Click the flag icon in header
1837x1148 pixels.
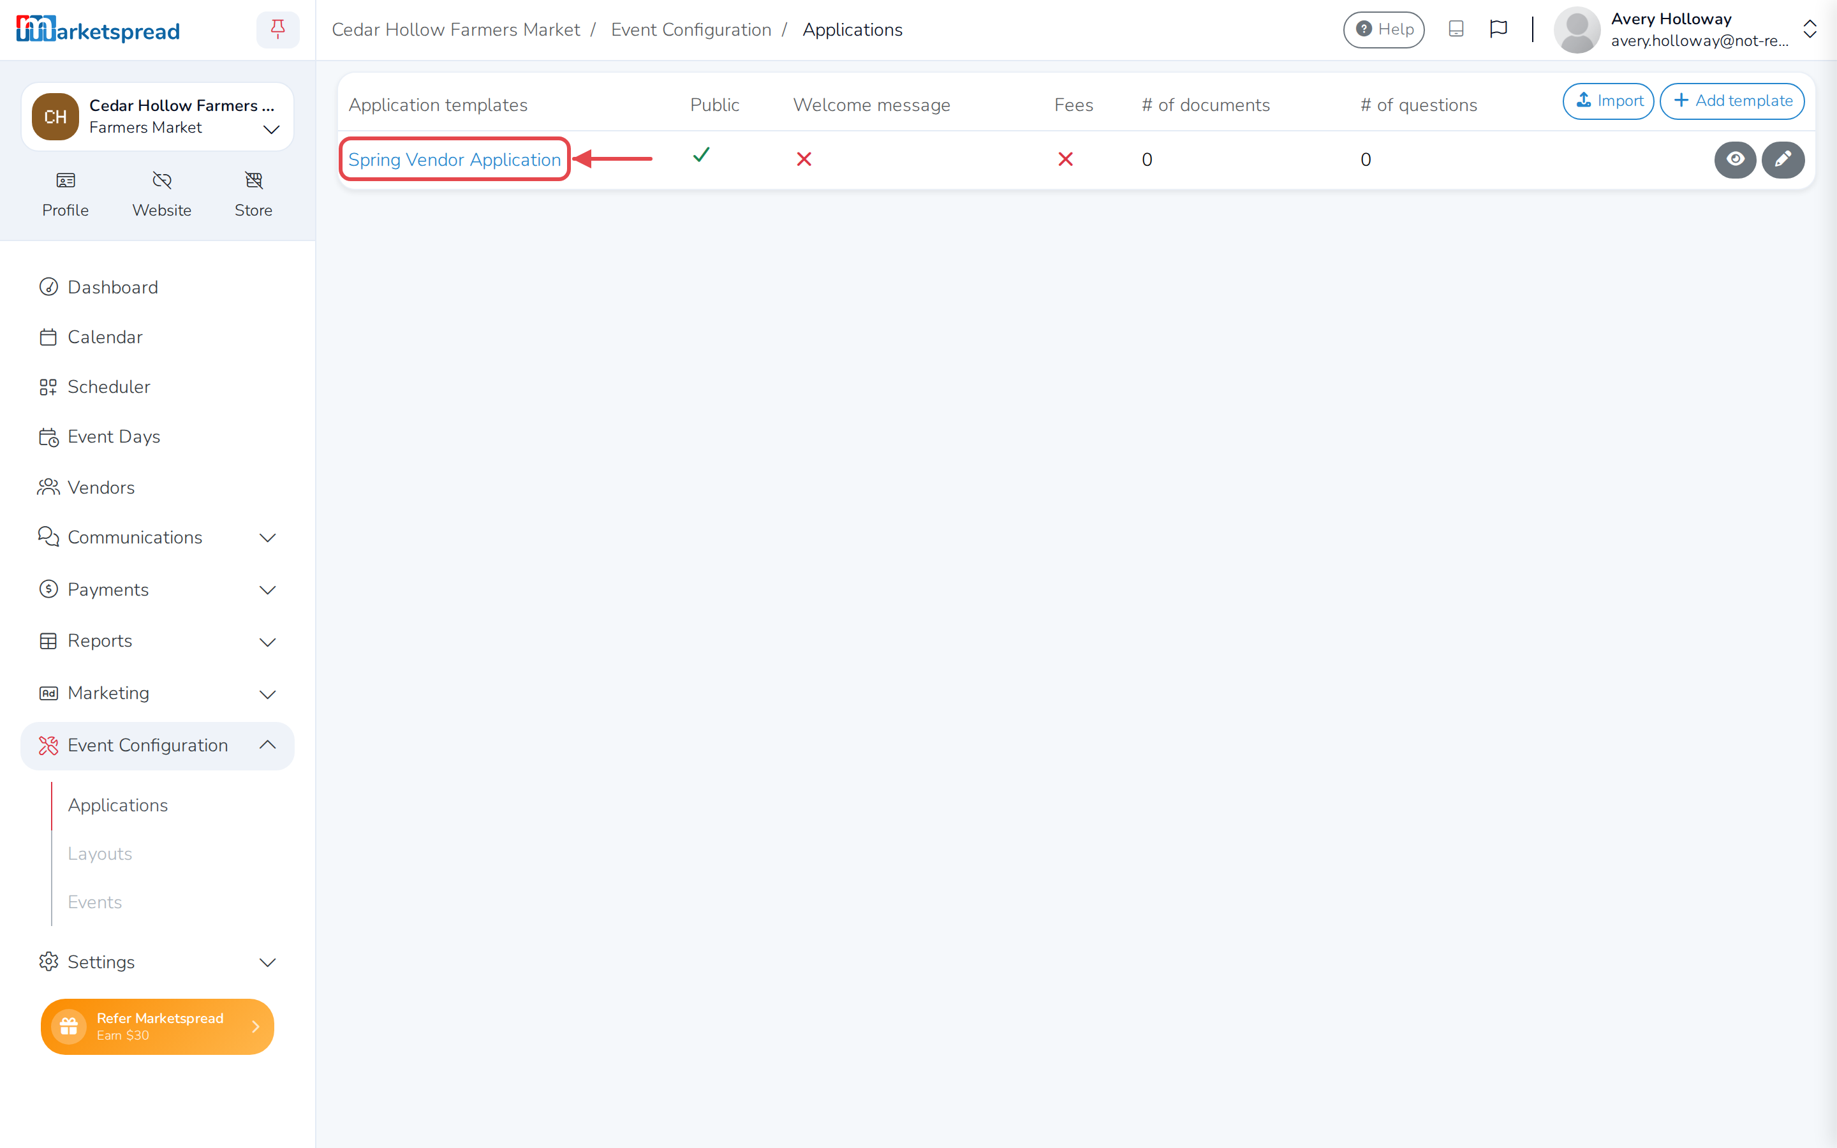1498,29
